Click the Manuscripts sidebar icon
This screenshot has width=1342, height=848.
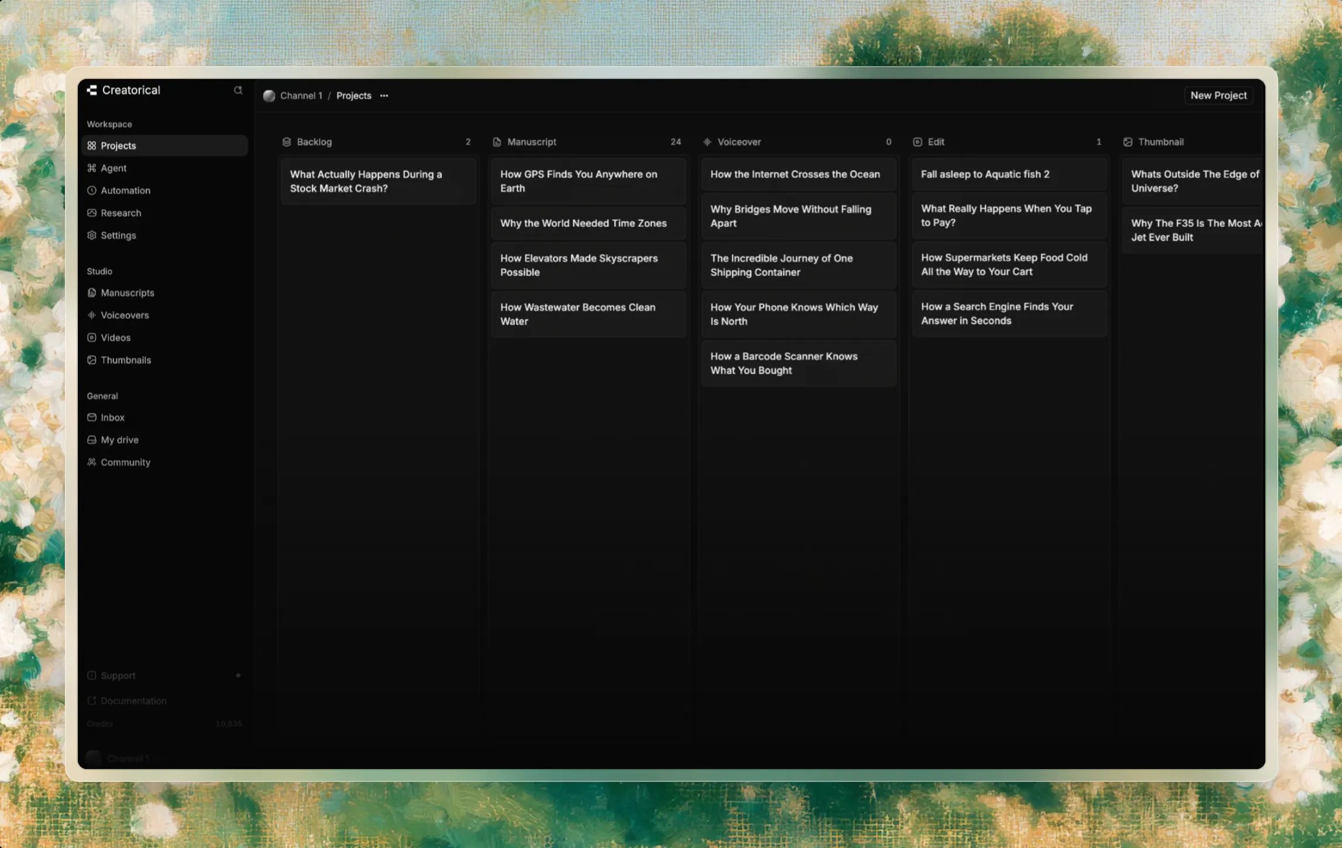coord(92,292)
